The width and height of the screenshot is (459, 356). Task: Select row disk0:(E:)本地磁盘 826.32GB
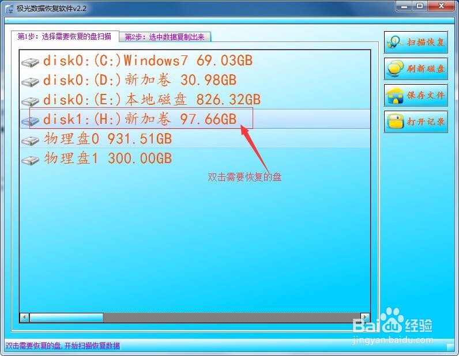[195, 100]
